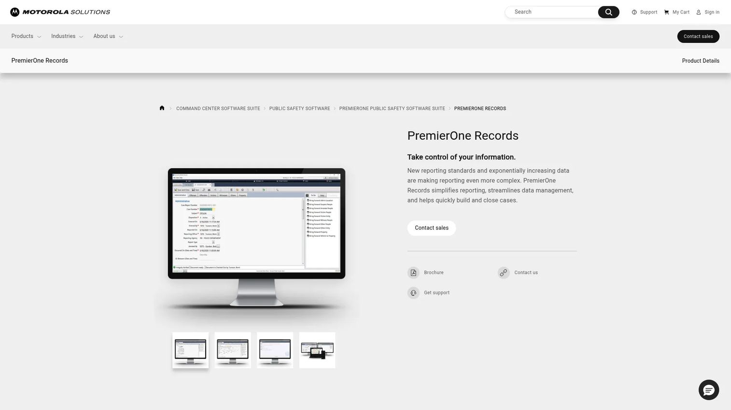731x410 pixels.
Task: Click the Get support link text
Action: tap(436, 293)
